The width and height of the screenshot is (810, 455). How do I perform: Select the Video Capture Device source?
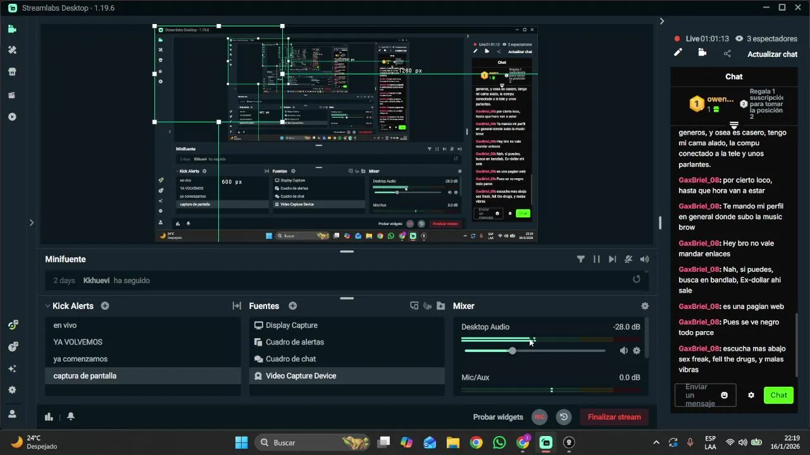pyautogui.click(x=347, y=375)
